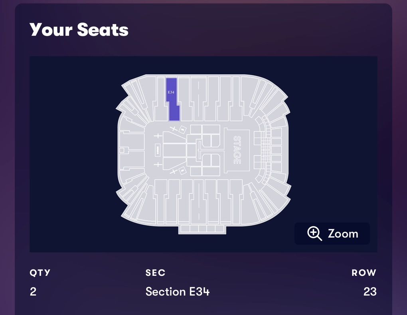Click the lower-left diagonal cross marker on the floor

pyautogui.click(x=174, y=171)
